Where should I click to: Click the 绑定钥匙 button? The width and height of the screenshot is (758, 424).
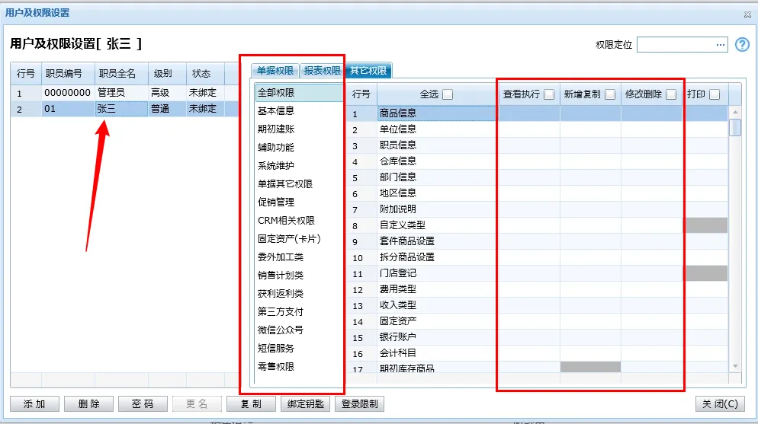pyautogui.click(x=305, y=403)
